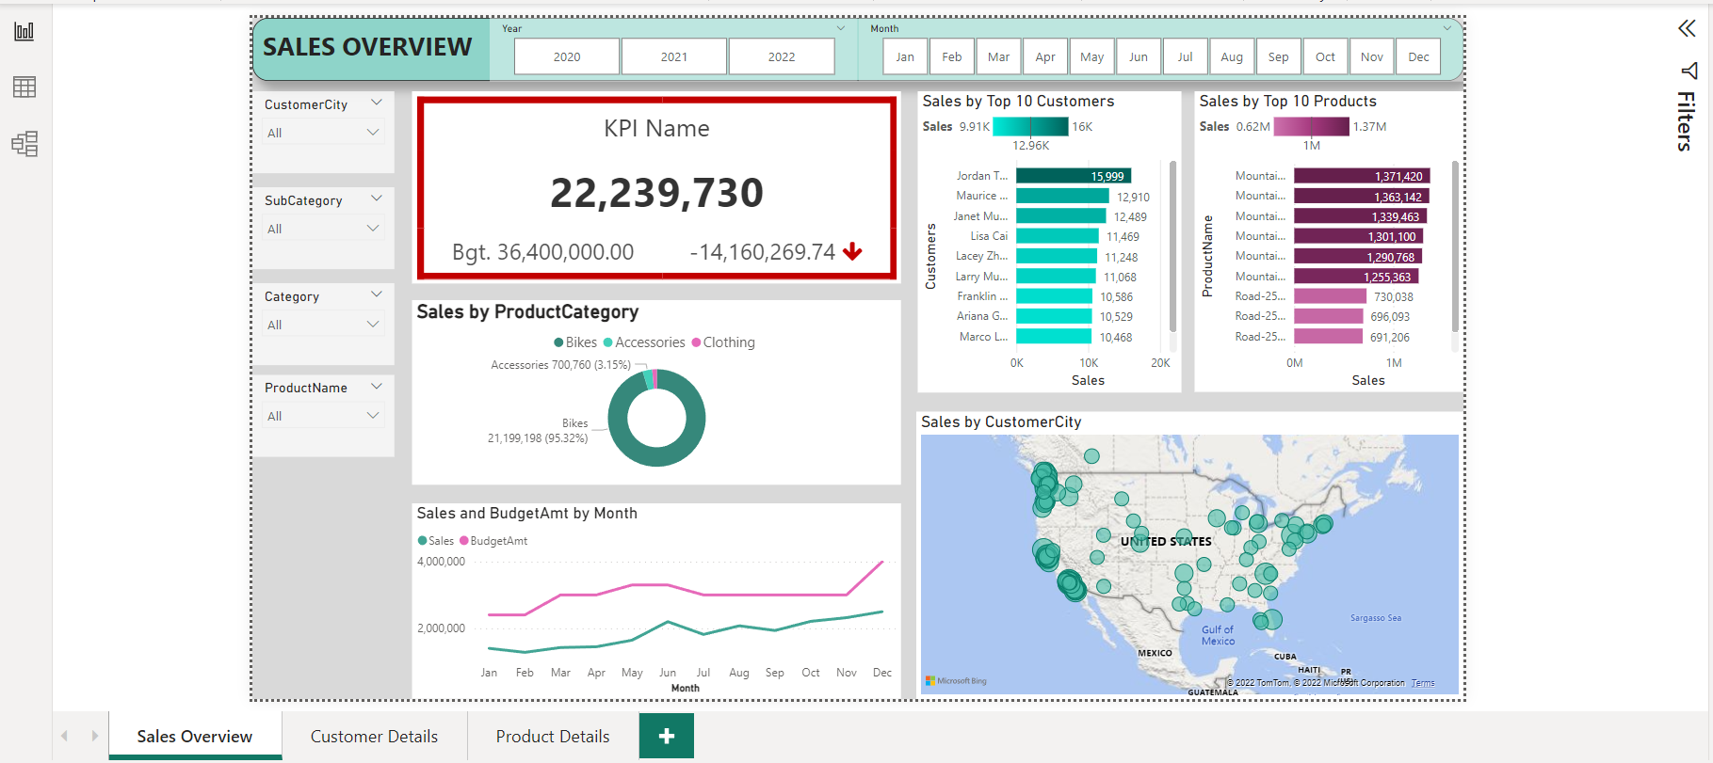Open the ProductName All dropdown
The image size is (1713, 763).
(323, 416)
